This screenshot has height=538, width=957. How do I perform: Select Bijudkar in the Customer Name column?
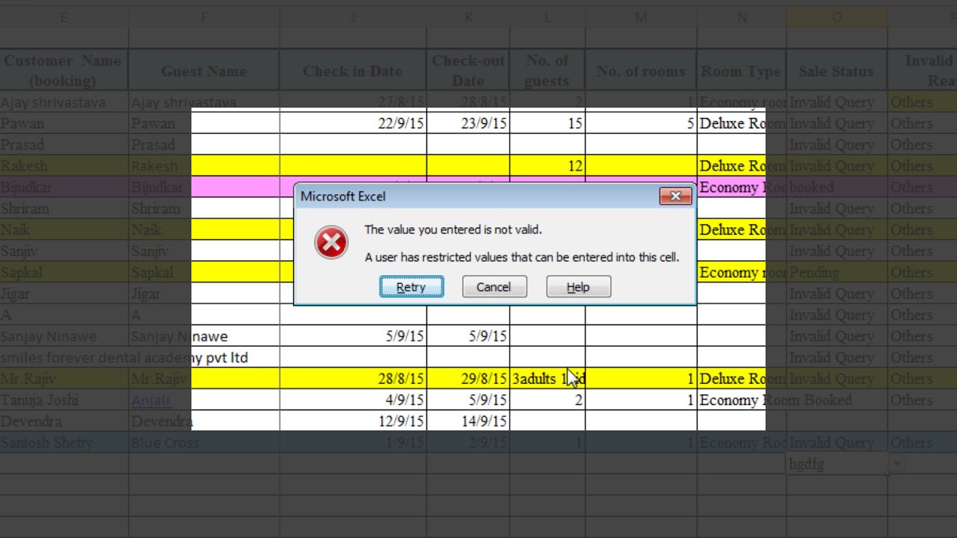tap(64, 187)
